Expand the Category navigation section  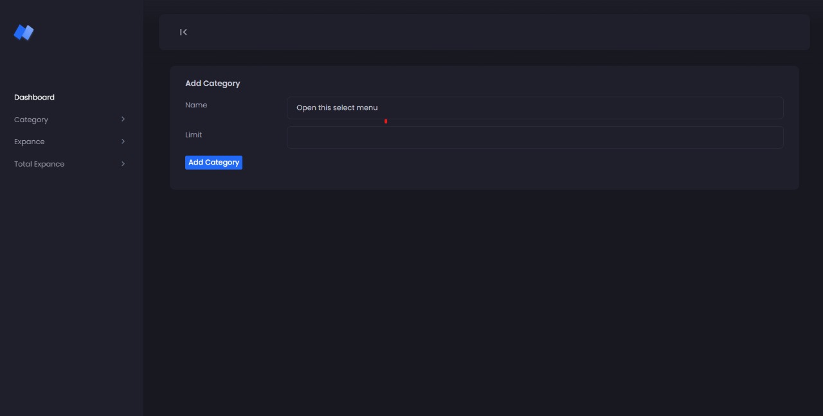[31, 119]
